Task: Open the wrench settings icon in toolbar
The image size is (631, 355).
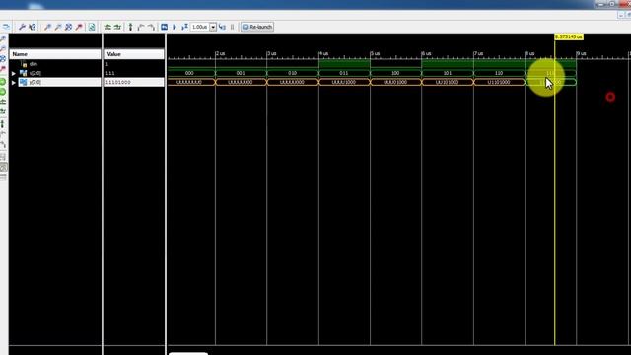Action: (x=22, y=27)
